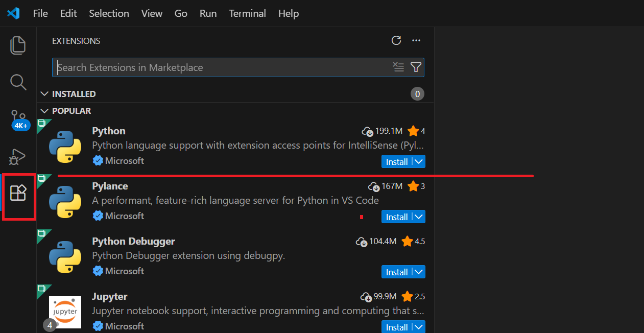
Task: Open the Explorer view in activity bar
Action: pos(18,45)
